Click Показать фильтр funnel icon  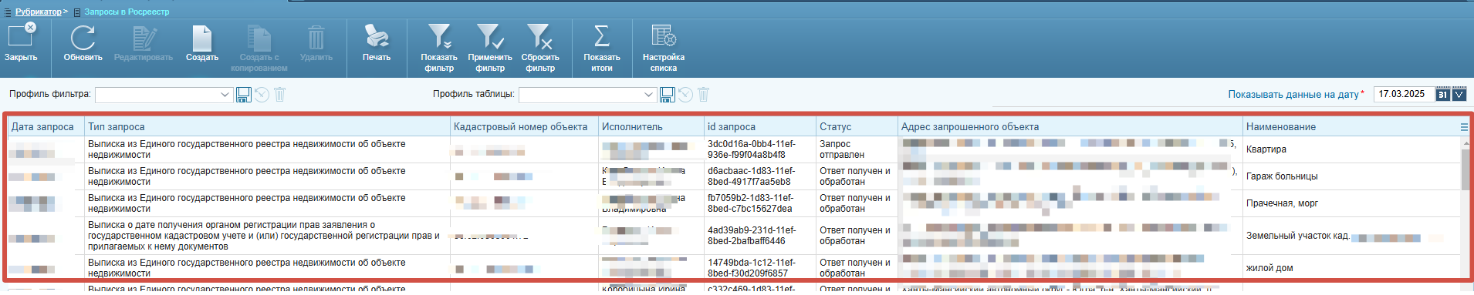pyautogui.click(x=439, y=38)
